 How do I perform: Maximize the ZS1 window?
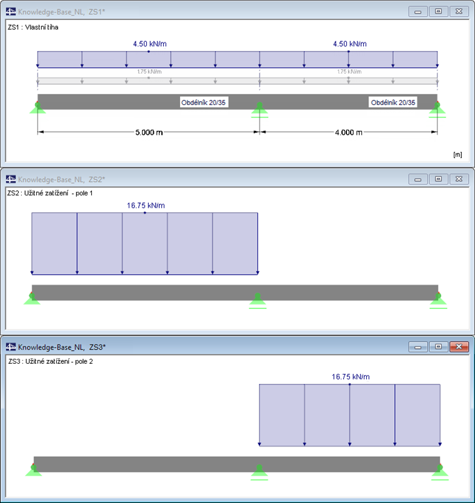pyautogui.click(x=438, y=12)
